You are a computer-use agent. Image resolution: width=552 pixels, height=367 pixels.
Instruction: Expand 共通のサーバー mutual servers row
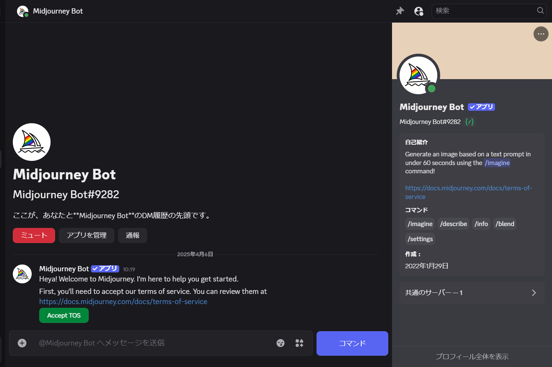472,293
